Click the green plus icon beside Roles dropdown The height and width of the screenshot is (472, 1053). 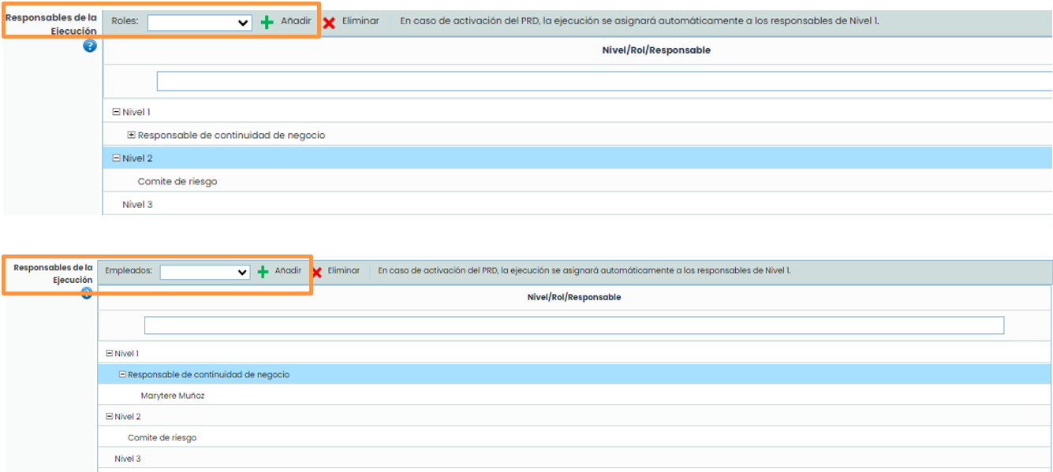[267, 22]
